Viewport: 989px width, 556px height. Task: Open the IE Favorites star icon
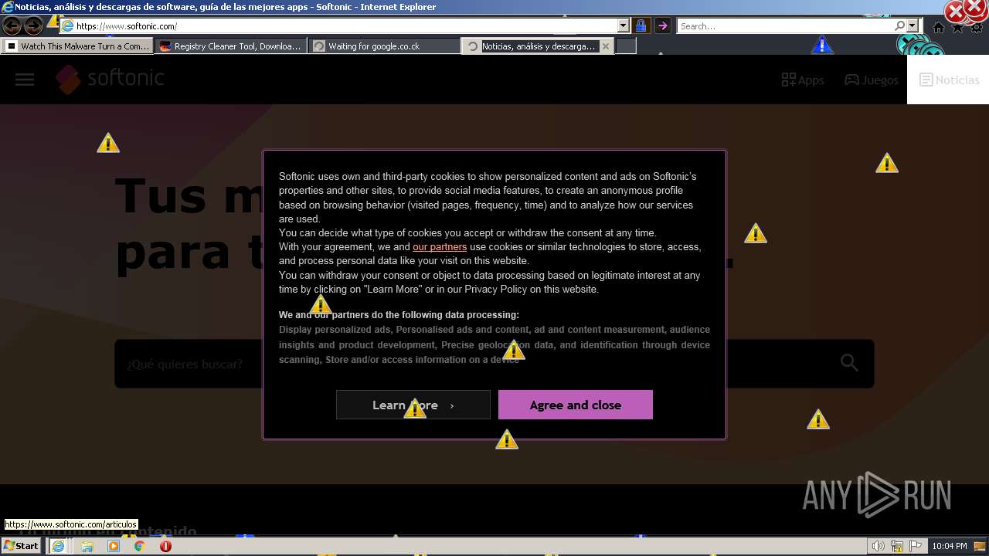pyautogui.click(x=957, y=28)
